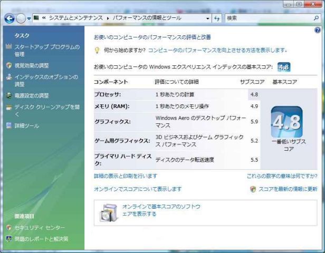Click the back navigation arrow button

point(9,18)
